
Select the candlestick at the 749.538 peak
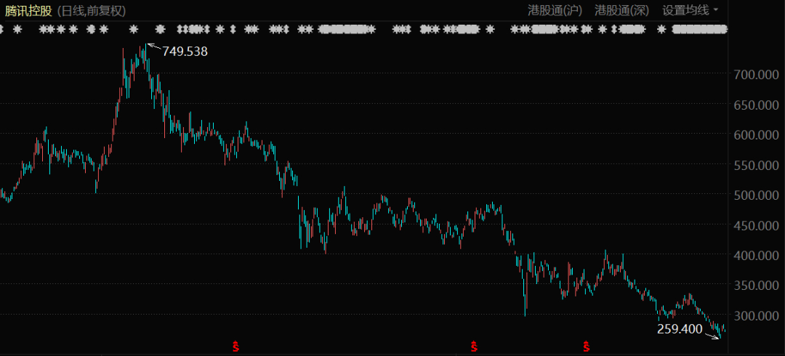(145, 54)
